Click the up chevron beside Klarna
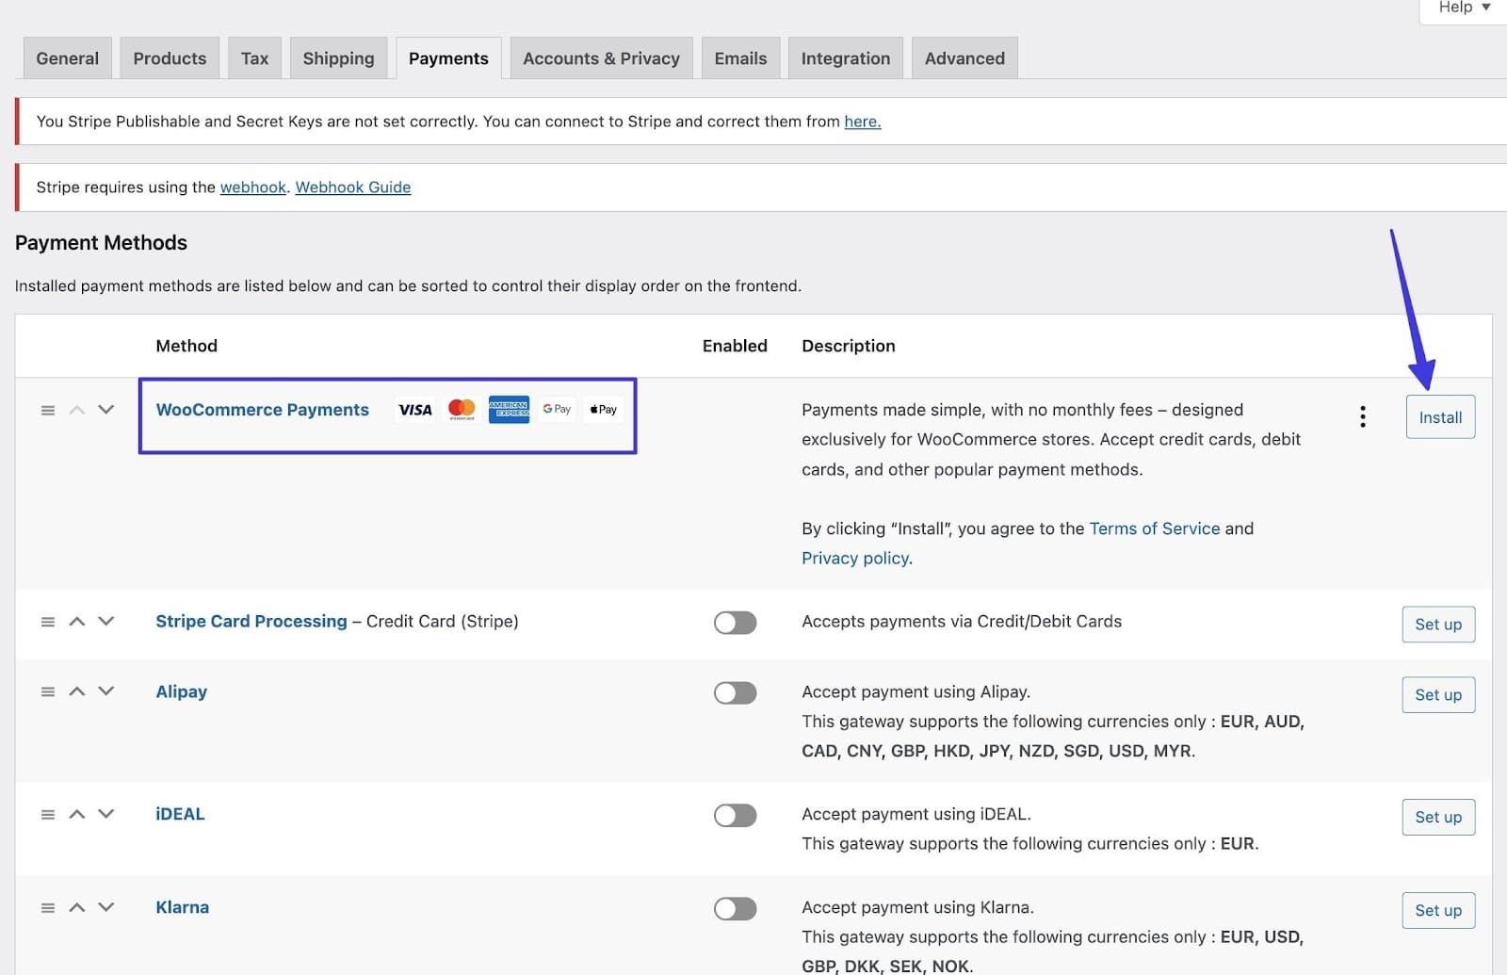 pos(76,907)
